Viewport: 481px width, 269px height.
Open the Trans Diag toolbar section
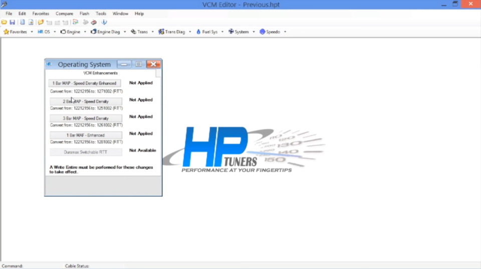click(172, 32)
